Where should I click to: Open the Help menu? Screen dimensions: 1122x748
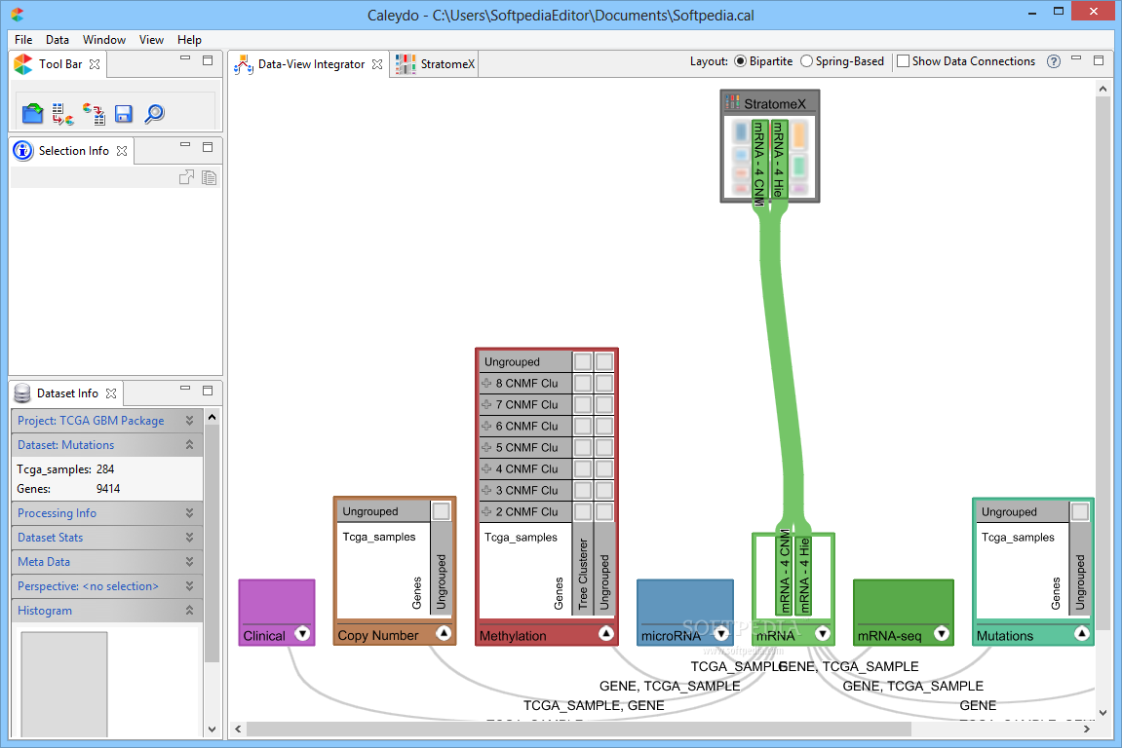pos(190,40)
